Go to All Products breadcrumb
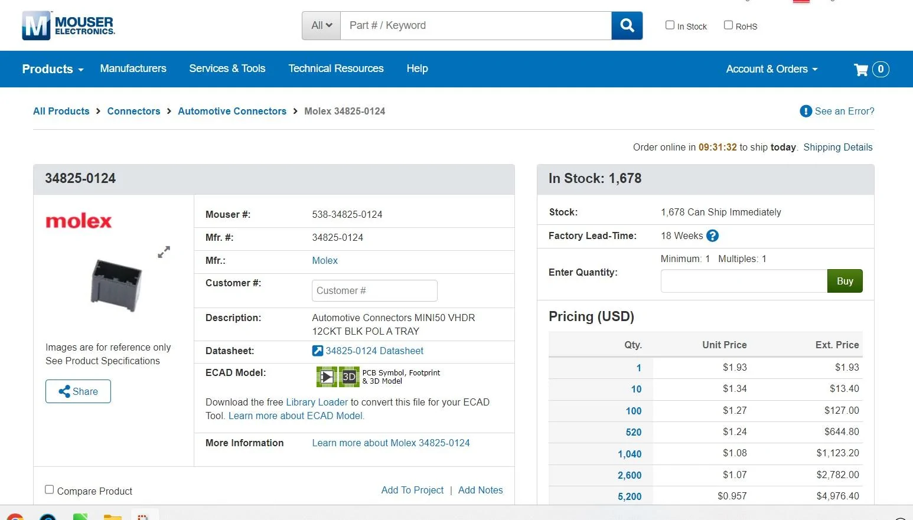 [x=61, y=111]
